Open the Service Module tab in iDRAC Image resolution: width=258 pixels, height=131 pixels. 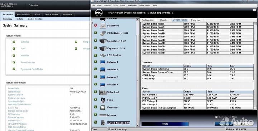(x=51, y=14)
